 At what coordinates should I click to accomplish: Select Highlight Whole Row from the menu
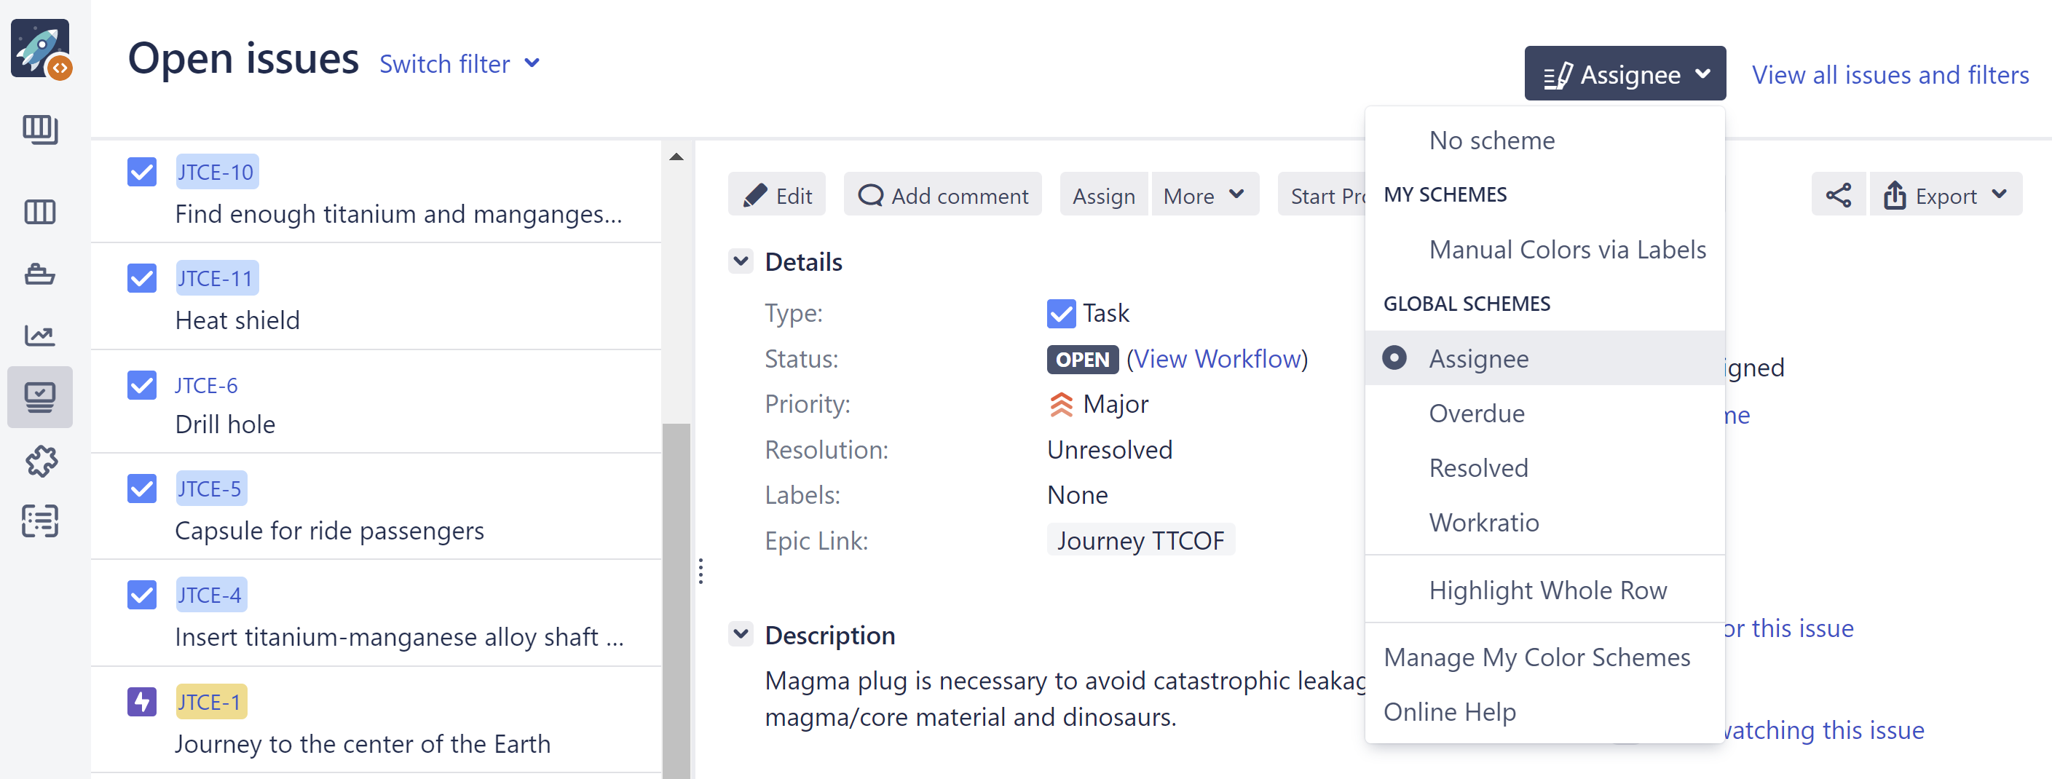point(1549,590)
